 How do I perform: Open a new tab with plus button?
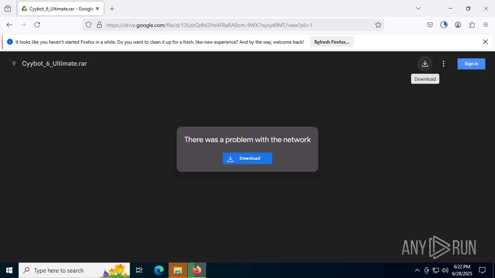pos(112,8)
